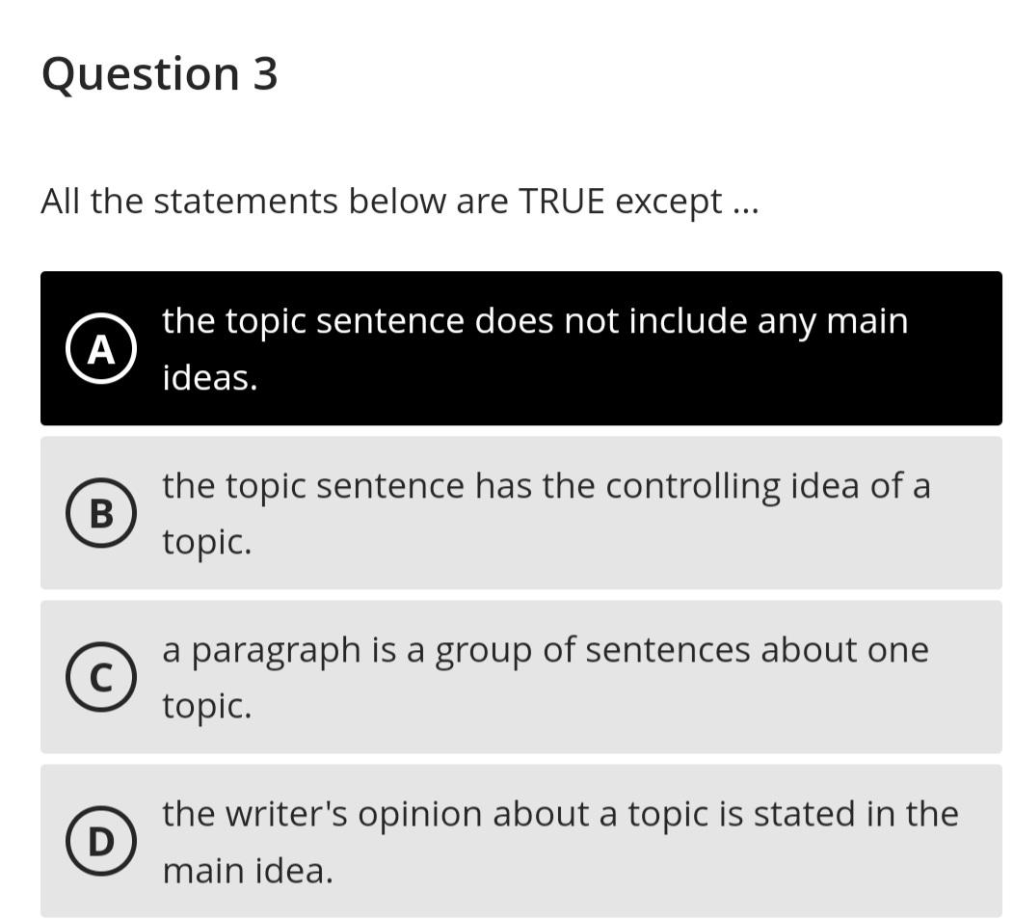Select the circled letter B icon

(101, 513)
